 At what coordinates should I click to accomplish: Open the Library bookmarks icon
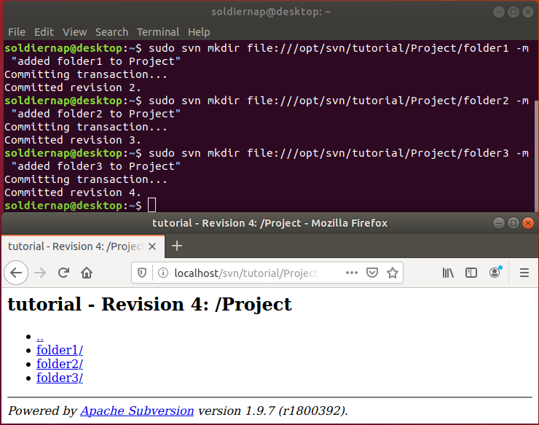click(448, 273)
